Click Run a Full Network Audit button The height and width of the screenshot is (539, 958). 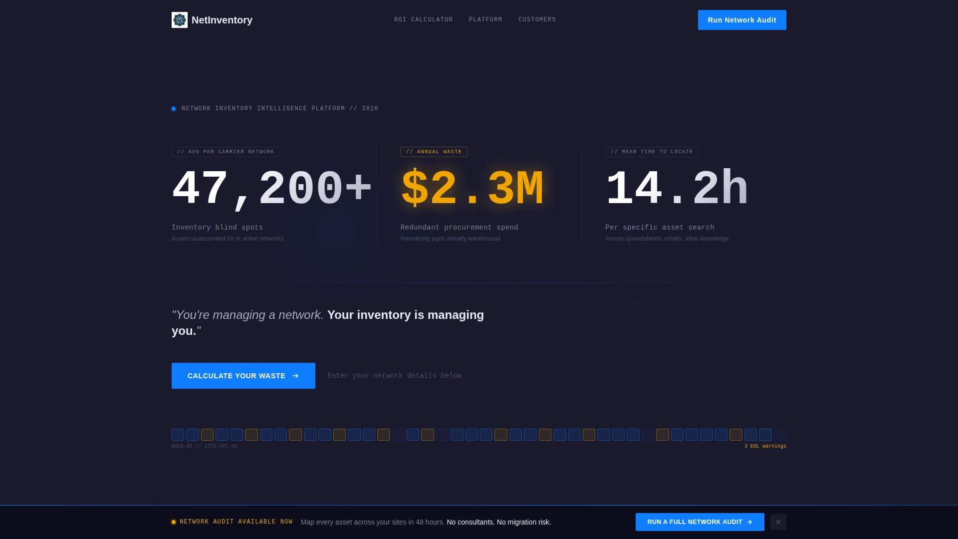(700, 522)
